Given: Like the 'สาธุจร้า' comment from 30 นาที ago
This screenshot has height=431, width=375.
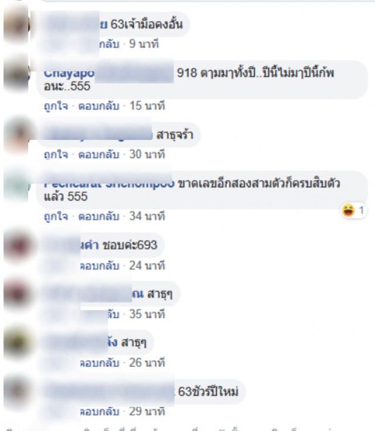Looking at the screenshot, I should point(56,155).
